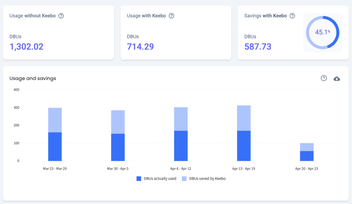Click the 'Savings with Keebo' title
This screenshot has height=204, width=352.
266,16
